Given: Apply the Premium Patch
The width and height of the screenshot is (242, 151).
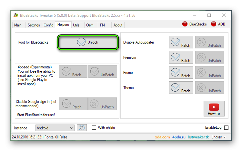Looking at the screenshot, I should (x=181, y=57).
